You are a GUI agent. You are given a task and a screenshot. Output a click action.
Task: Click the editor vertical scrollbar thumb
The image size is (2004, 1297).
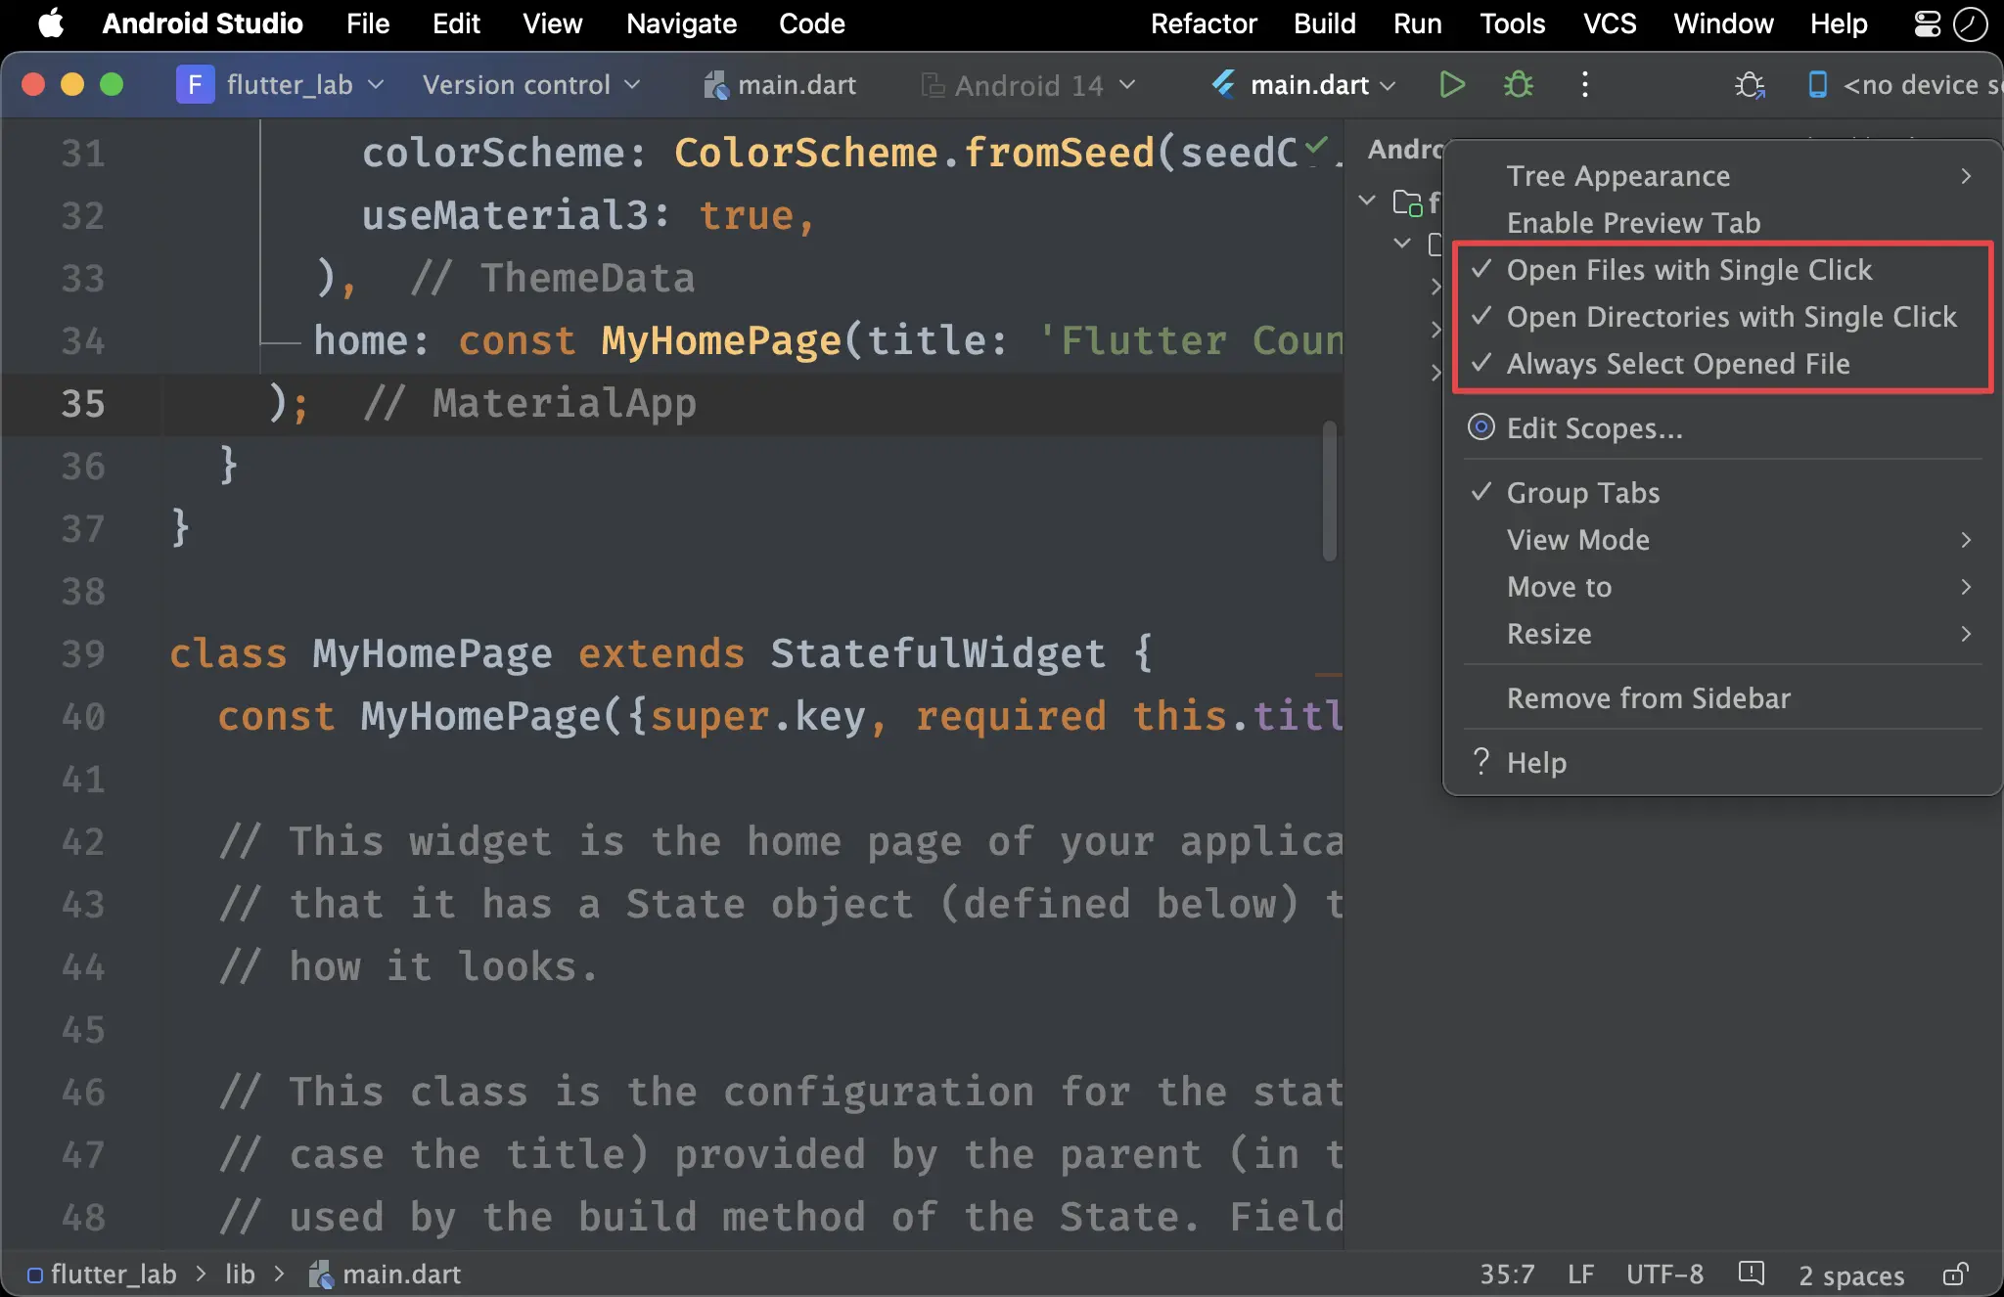[x=1330, y=491]
